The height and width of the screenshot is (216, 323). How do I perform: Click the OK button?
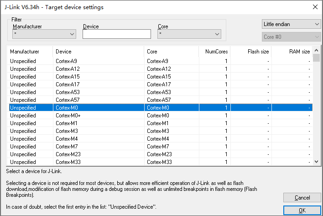302,210
